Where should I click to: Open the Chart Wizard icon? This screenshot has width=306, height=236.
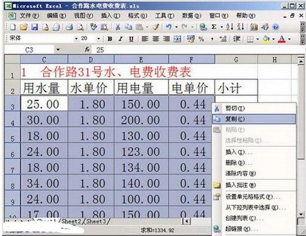pos(254,27)
